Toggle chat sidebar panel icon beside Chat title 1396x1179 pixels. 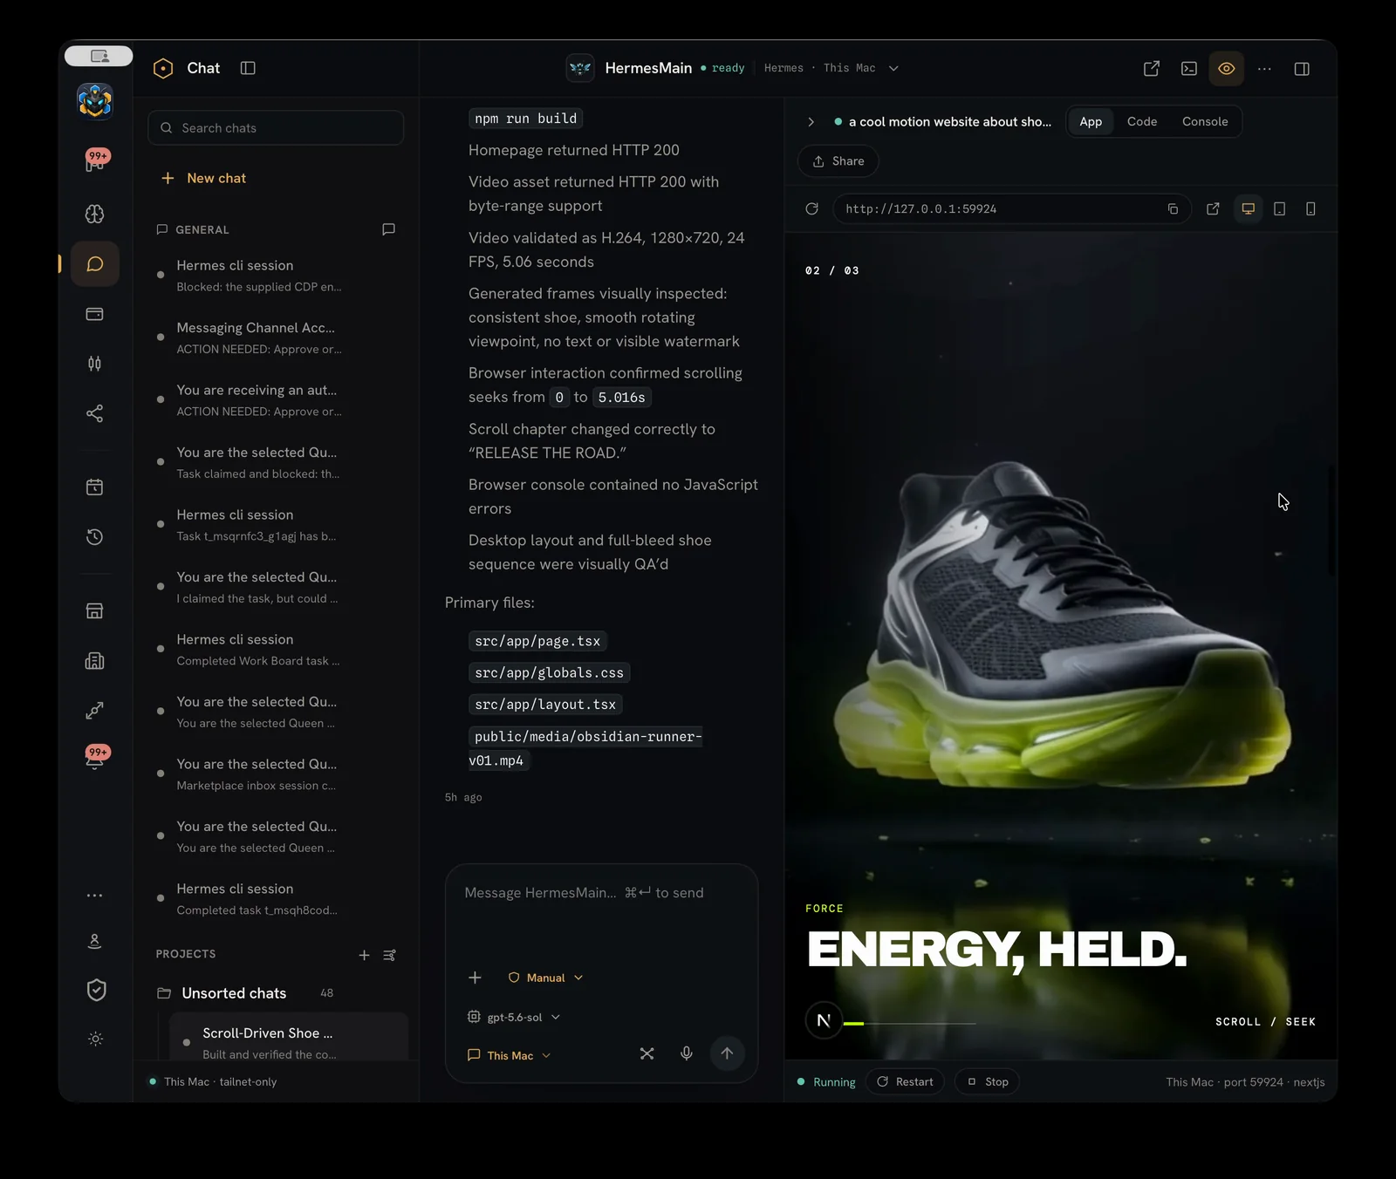(248, 68)
